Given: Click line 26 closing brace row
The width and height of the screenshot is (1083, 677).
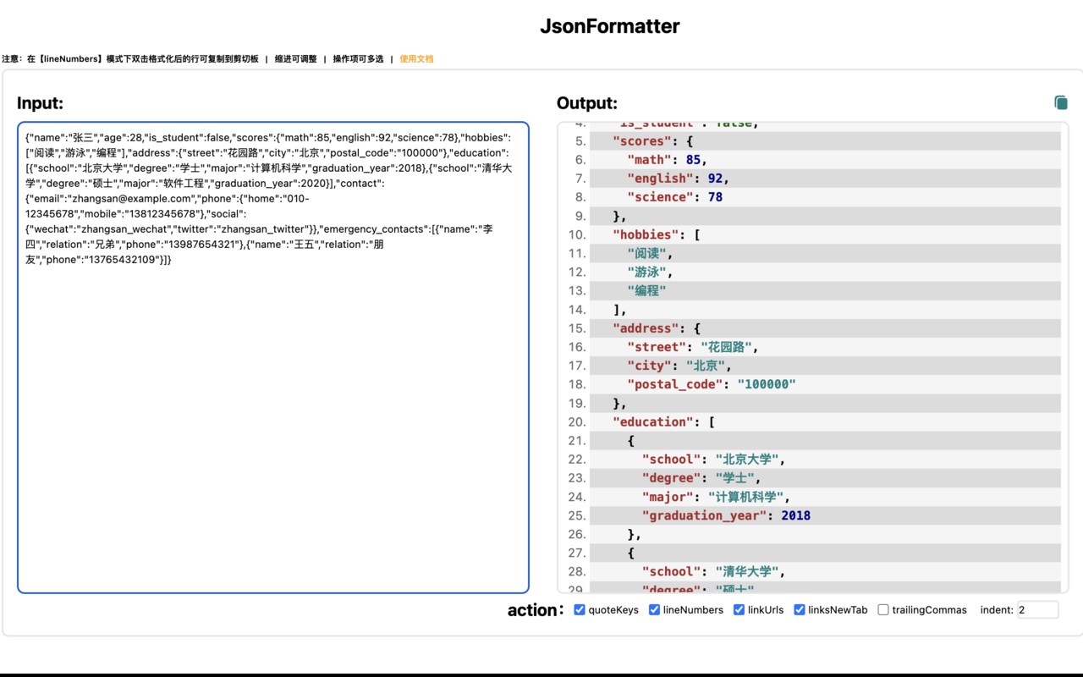Looking at the screenshot, I should [x=825, y=533].
